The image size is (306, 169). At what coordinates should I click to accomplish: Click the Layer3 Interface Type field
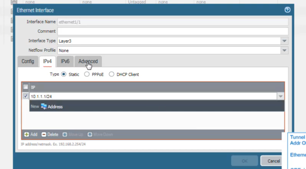(169, 41)
